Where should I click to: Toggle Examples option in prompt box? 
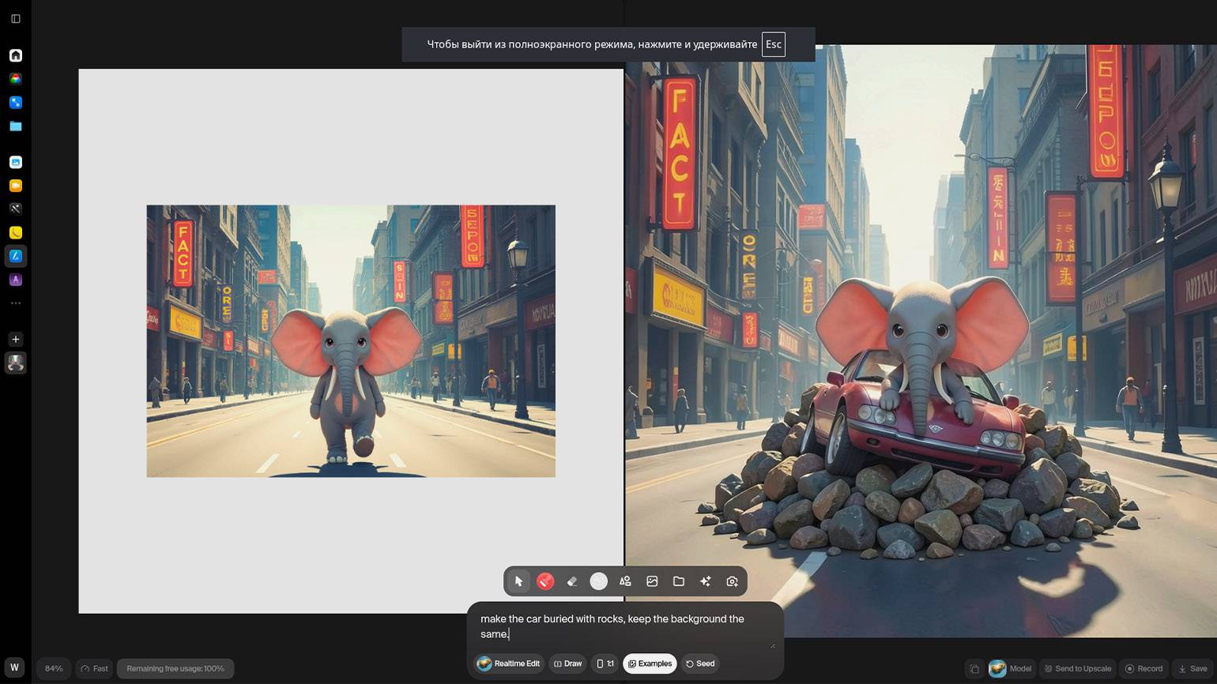coord(650,663)
